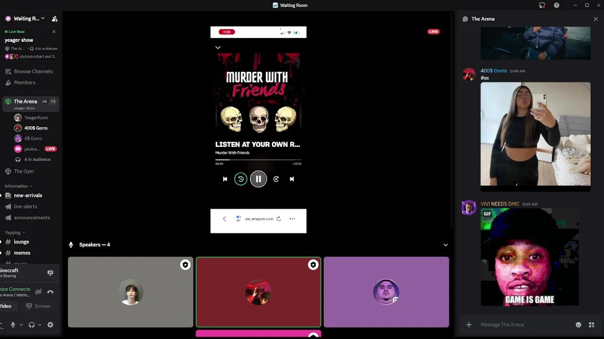Click the attachment plus icon in chat
The width and height of the screenshot is (604, 339).
coord(469,325)
